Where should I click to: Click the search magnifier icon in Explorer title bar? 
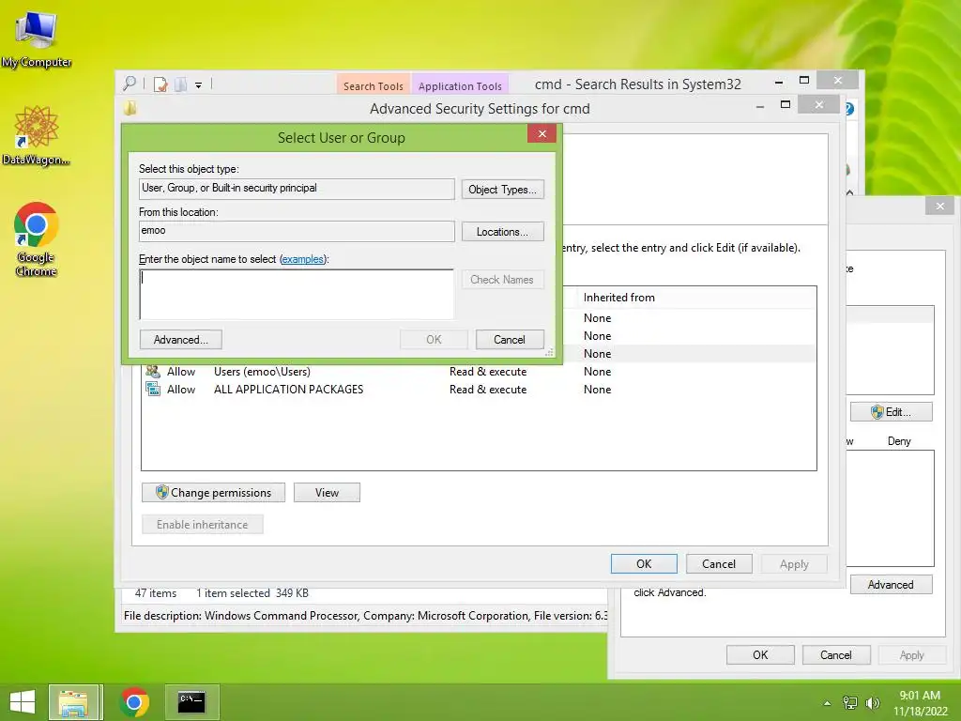(130, 84)
